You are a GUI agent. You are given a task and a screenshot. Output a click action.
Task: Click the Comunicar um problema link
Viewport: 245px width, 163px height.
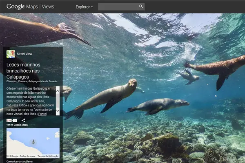pos(20,161)
